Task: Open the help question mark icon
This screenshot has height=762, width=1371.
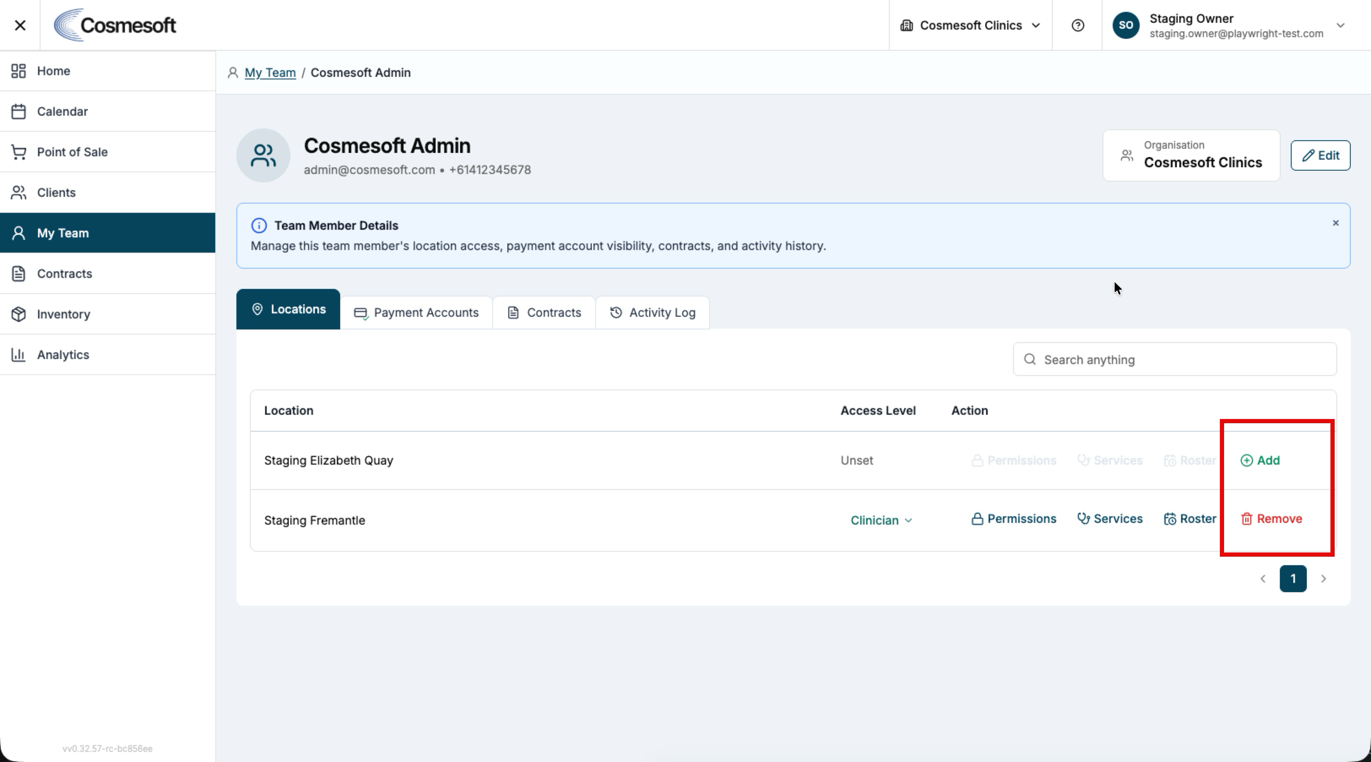Action: [1077, 25]
